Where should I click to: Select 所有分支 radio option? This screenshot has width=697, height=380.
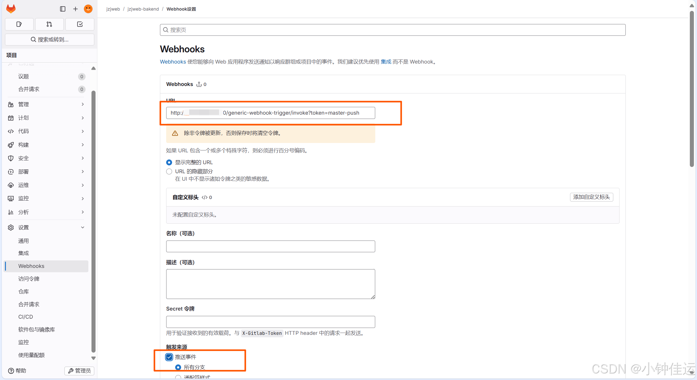pyautogui.click(x=178, y=367)
